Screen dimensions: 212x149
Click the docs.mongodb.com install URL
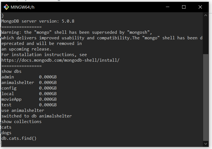[x=60, y=60]
